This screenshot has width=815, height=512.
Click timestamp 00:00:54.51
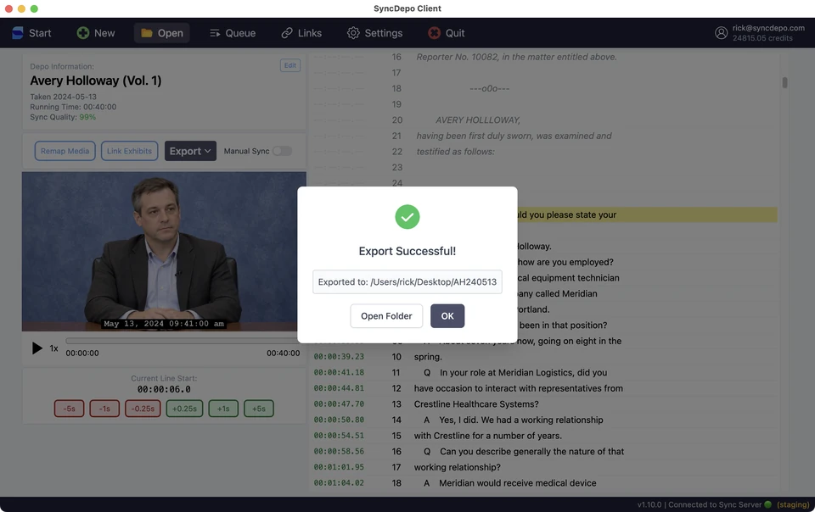click(x=339, y=436)
